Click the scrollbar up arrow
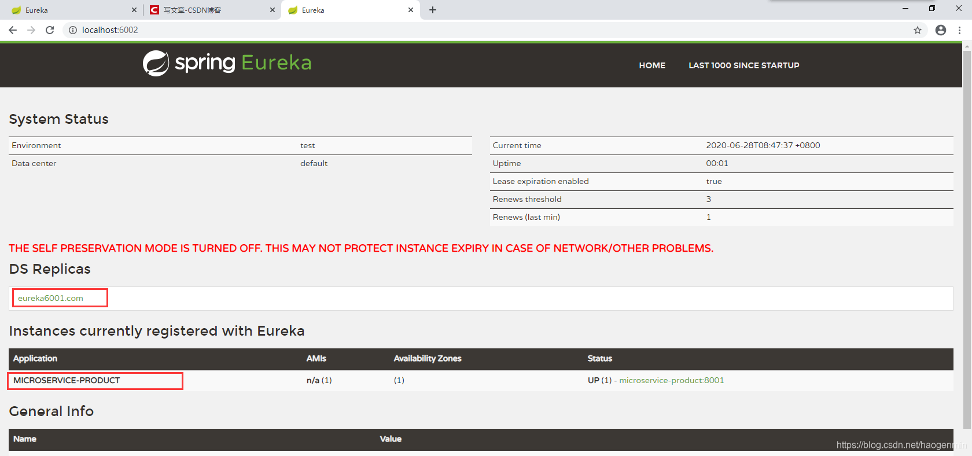Image resolution: width=972 pixels, height=456 pixels. (x=967, y=46)
